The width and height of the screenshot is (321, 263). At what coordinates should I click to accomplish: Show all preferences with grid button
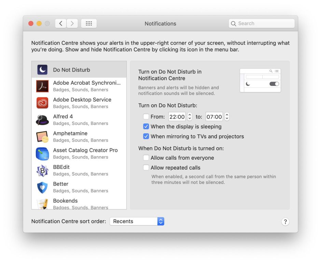click(x=89, y=24)
